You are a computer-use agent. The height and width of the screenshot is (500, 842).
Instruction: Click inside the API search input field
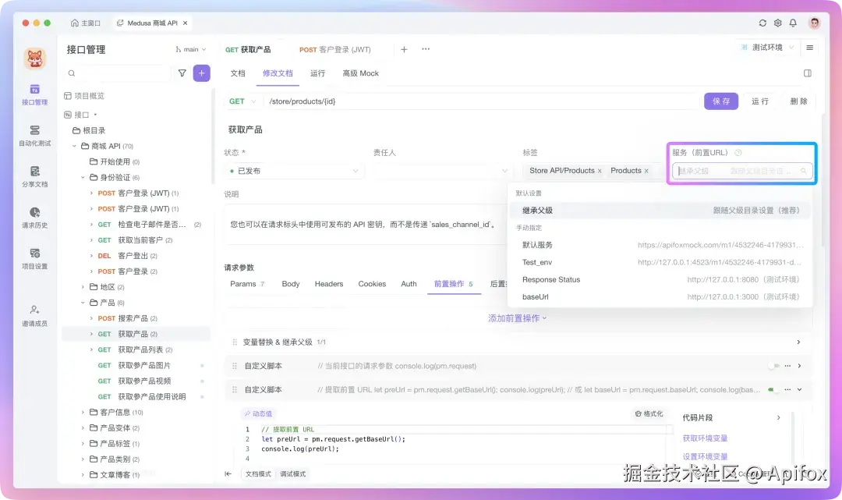point(117,73)
